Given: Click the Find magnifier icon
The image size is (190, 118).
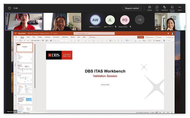Looking at the screenshot, I should (x=149, y=41).
